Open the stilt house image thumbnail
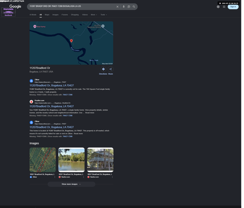 click(100, 160)
